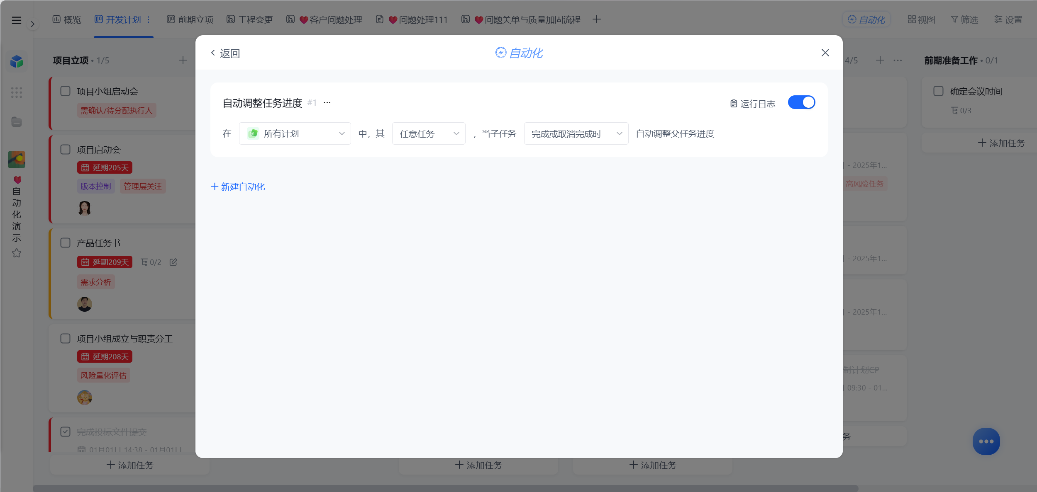Open 开发计划 tab's more options dots
The image size is (1037, 492).
148,19
